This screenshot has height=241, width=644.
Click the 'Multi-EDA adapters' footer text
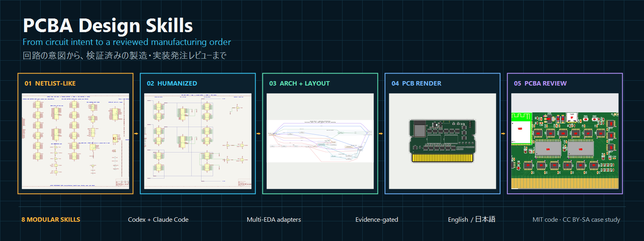tap(274, 220)
